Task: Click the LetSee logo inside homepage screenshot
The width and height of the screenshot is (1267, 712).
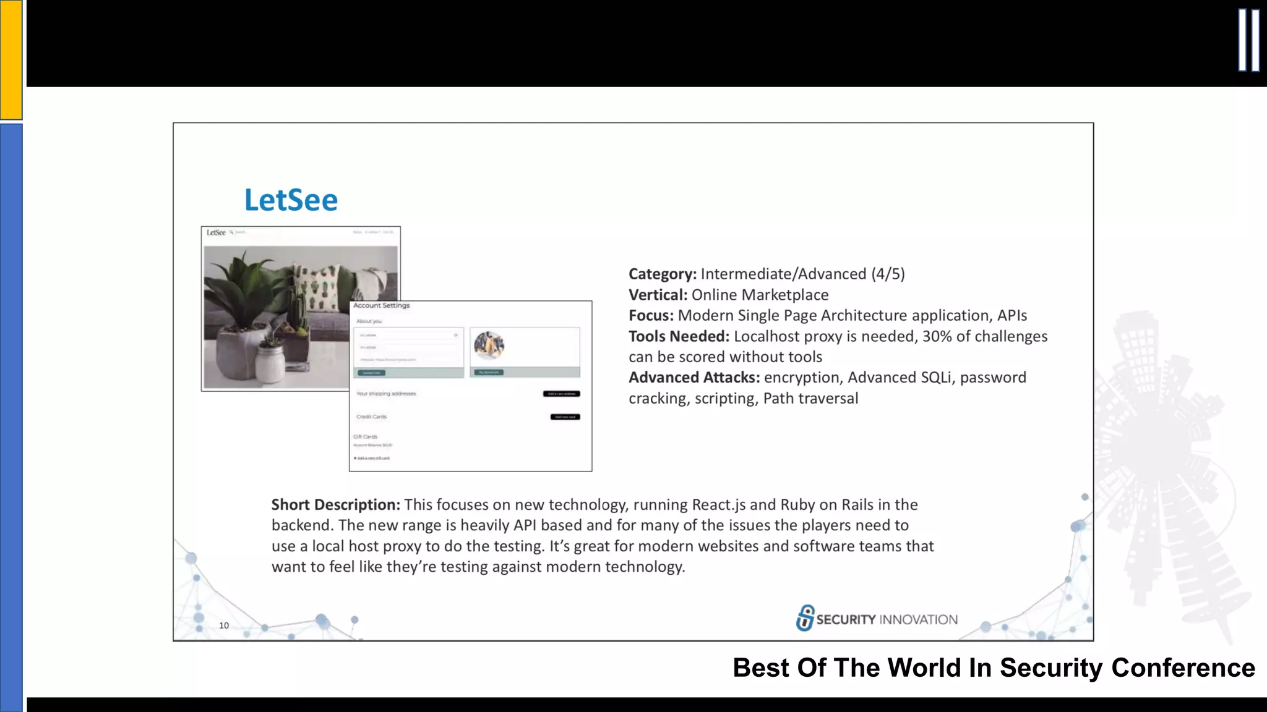Action: 216,232
